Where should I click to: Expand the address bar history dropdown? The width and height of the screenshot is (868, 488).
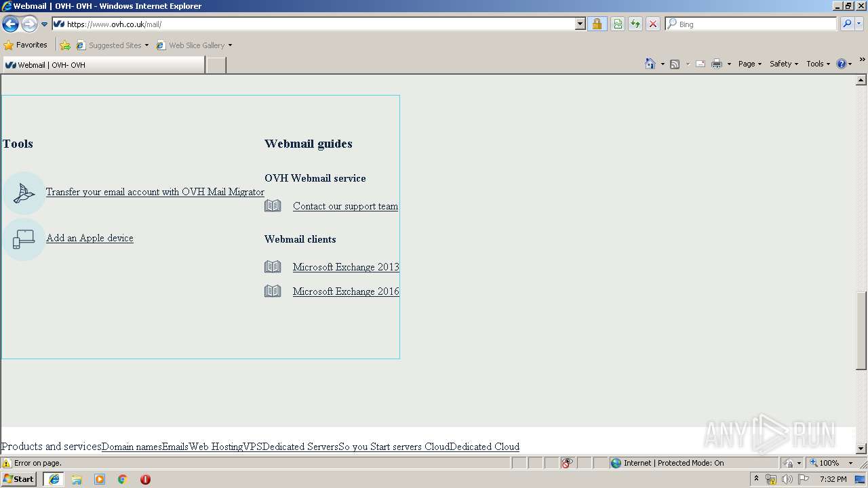tap(580, 24)
